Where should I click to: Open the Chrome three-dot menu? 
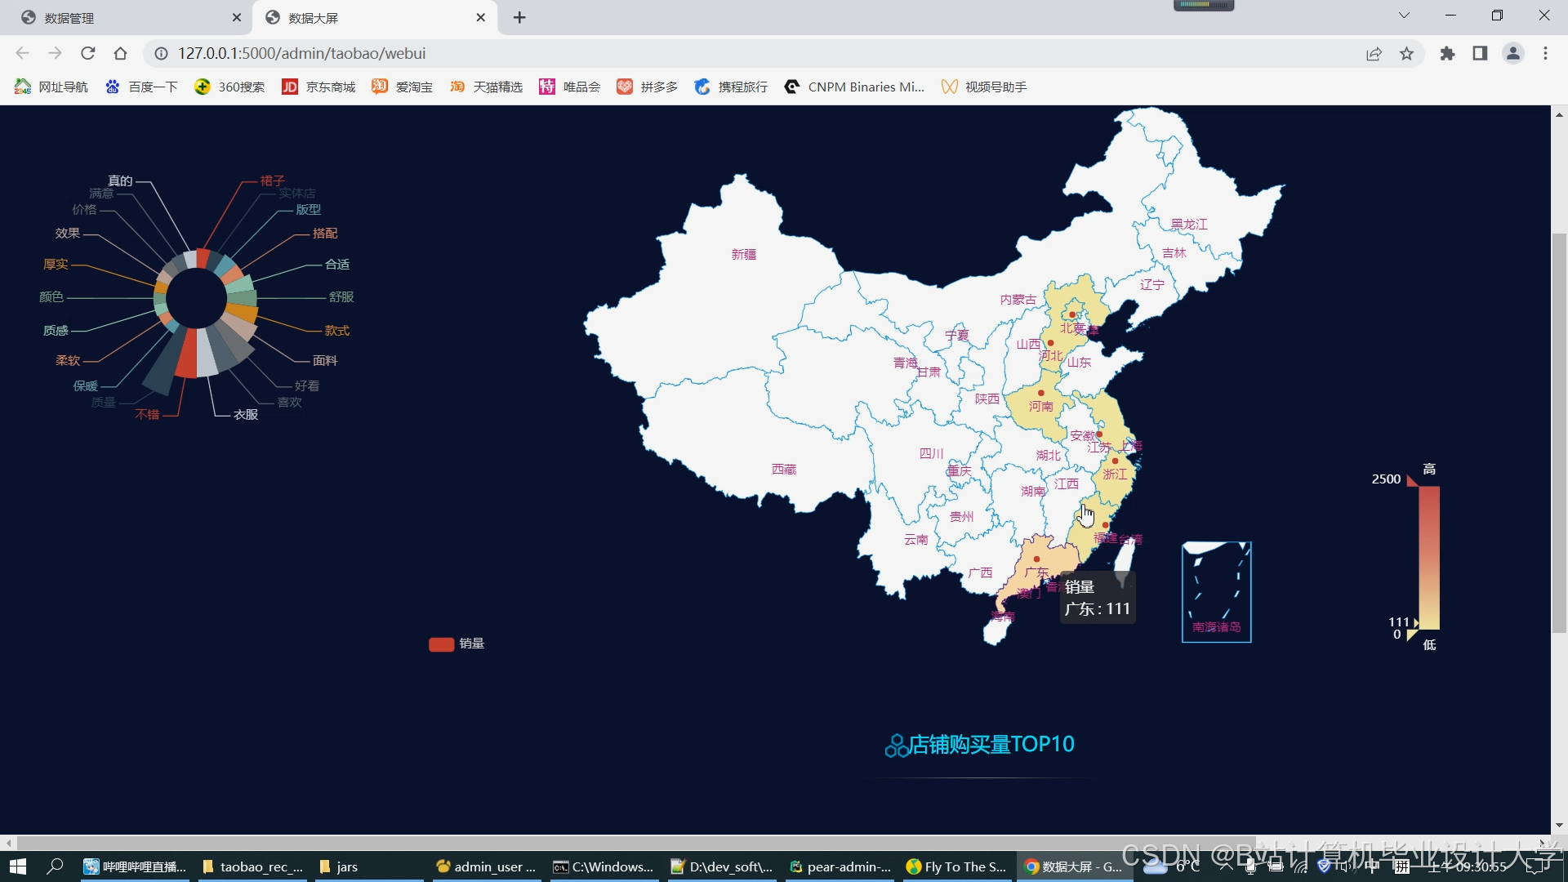[x=1545, y=53]
